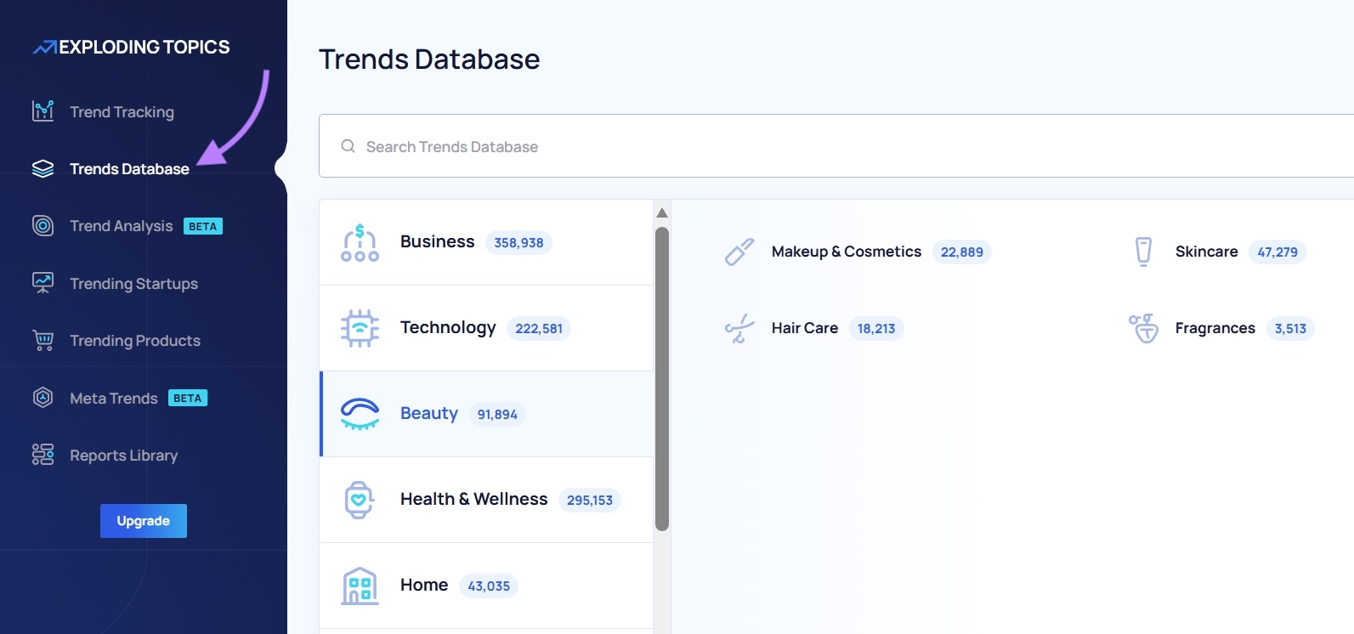1354x634 pixels.
Task: Click the category list scrollbar thumb
Action: tap(662, 378)
